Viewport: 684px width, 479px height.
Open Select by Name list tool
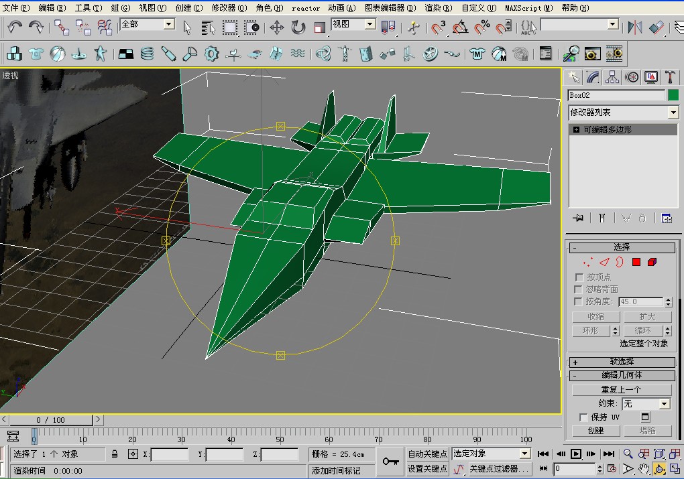(209, 27)
